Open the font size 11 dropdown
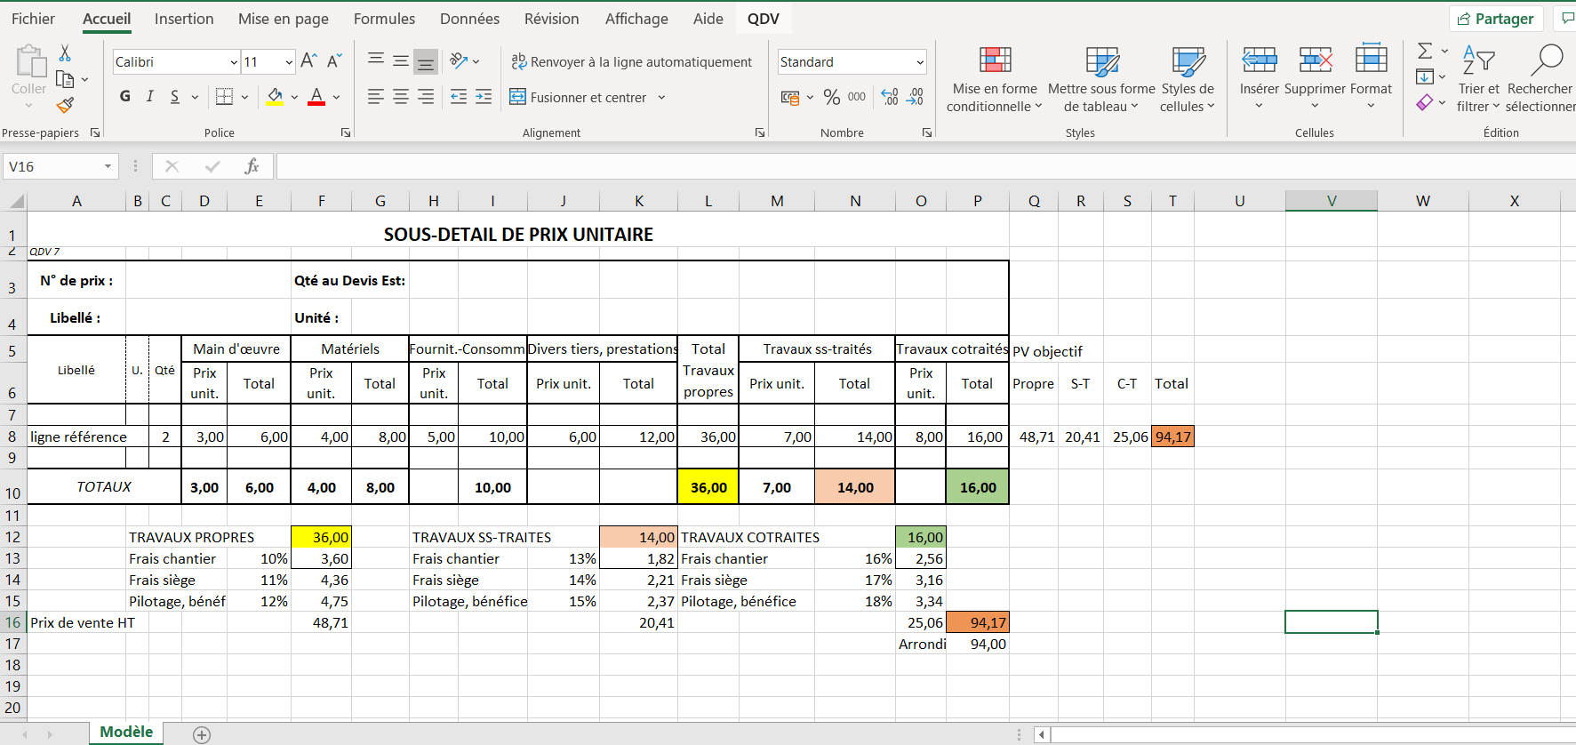This screenshot has height=745, width=1576. pos(289,62)
